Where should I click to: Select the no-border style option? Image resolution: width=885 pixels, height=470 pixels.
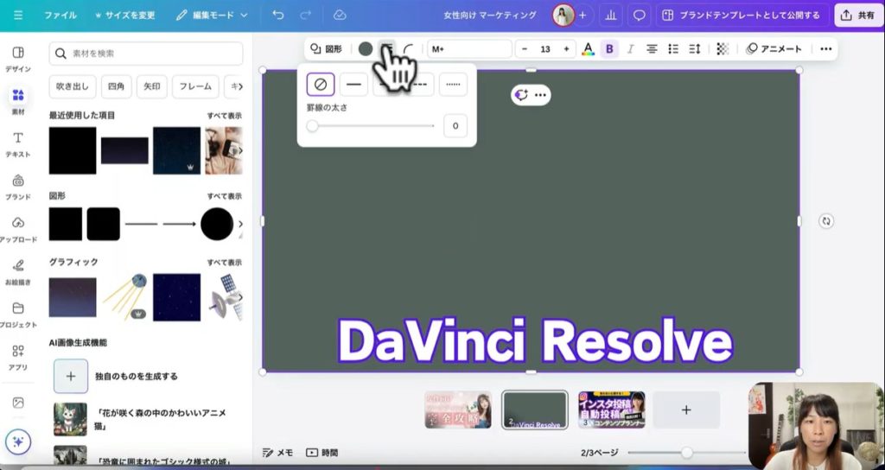(x=320, y=84)
